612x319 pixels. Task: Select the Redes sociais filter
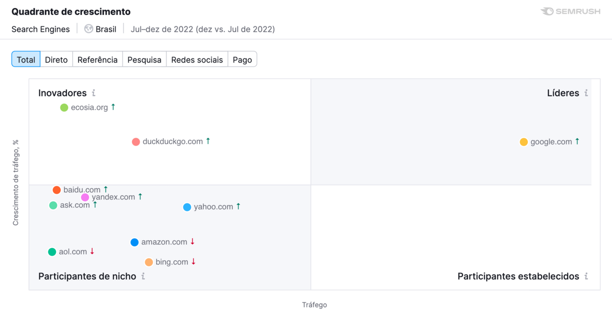click(197, 59)
